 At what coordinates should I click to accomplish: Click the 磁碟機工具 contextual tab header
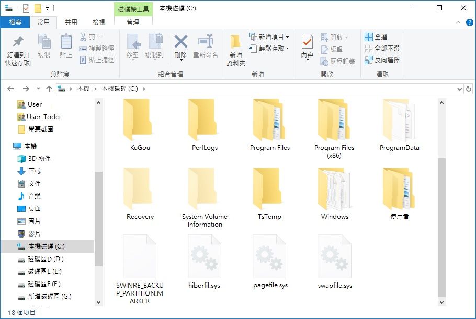(x=133, y=9)
